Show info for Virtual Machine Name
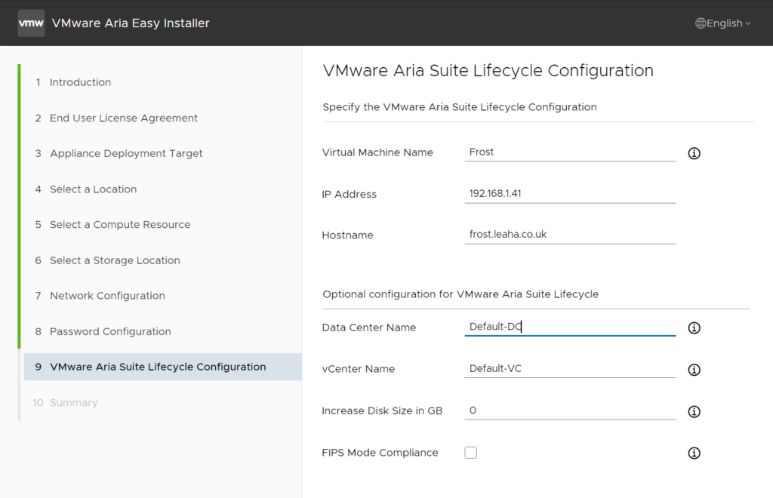The height and width of the screenshot is (498, 773). pyautogui.click(x=694, y=153)
